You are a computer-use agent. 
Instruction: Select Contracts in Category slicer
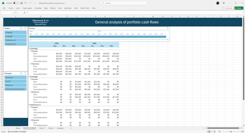(15, 77)
